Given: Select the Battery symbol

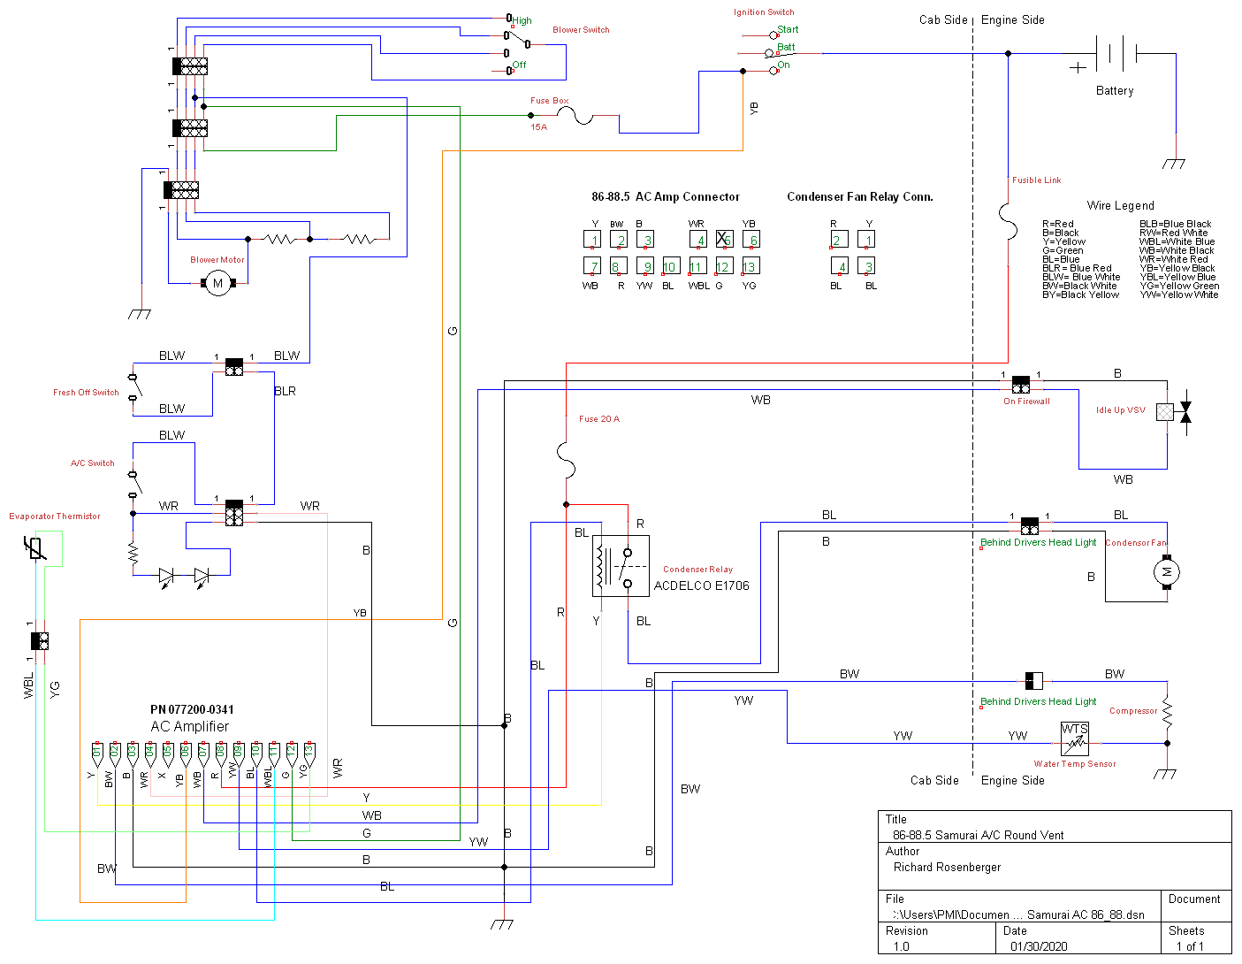Looking at the screenshot, I should click(x=1116, y=54).
